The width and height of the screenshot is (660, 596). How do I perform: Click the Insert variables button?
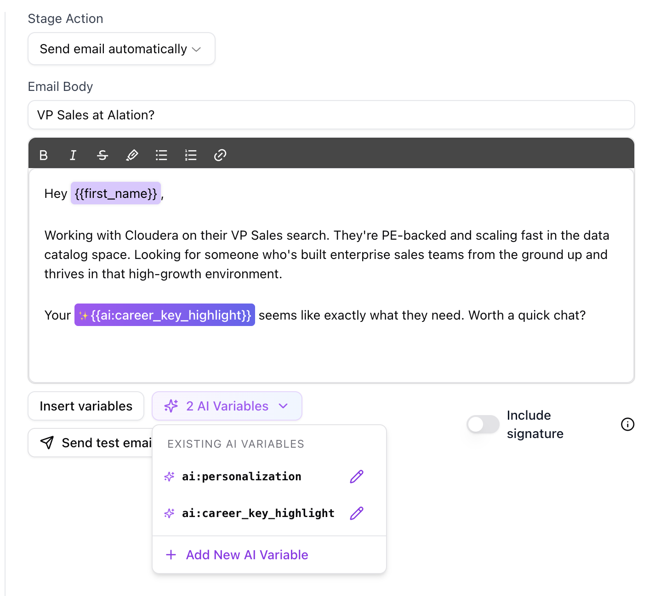[86, 406]
